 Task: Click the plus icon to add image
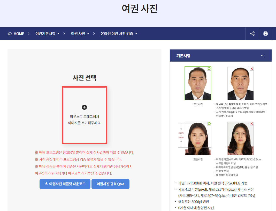pos(84,107)
